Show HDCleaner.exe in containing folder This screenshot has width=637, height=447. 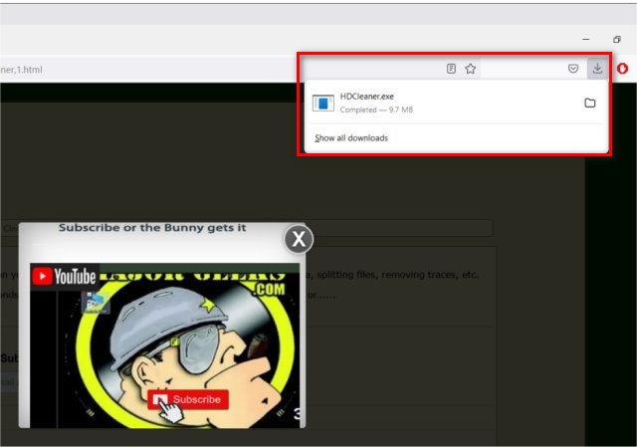click(x=590, y=103)
